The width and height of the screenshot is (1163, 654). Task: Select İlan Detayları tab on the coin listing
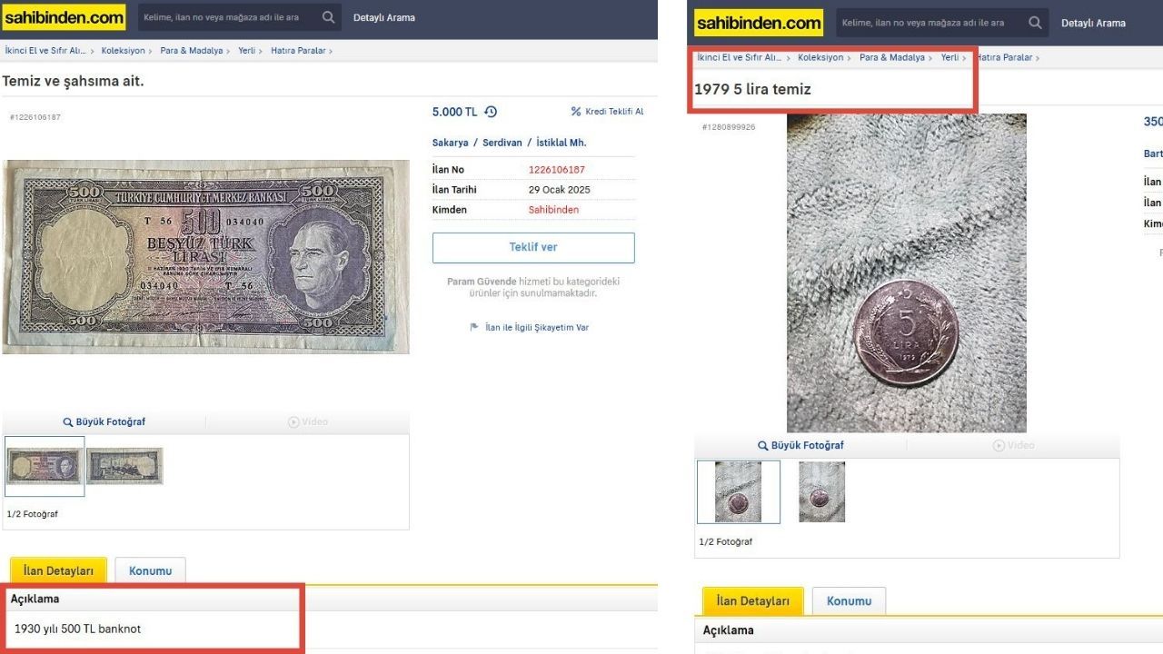tap(753, 601)
